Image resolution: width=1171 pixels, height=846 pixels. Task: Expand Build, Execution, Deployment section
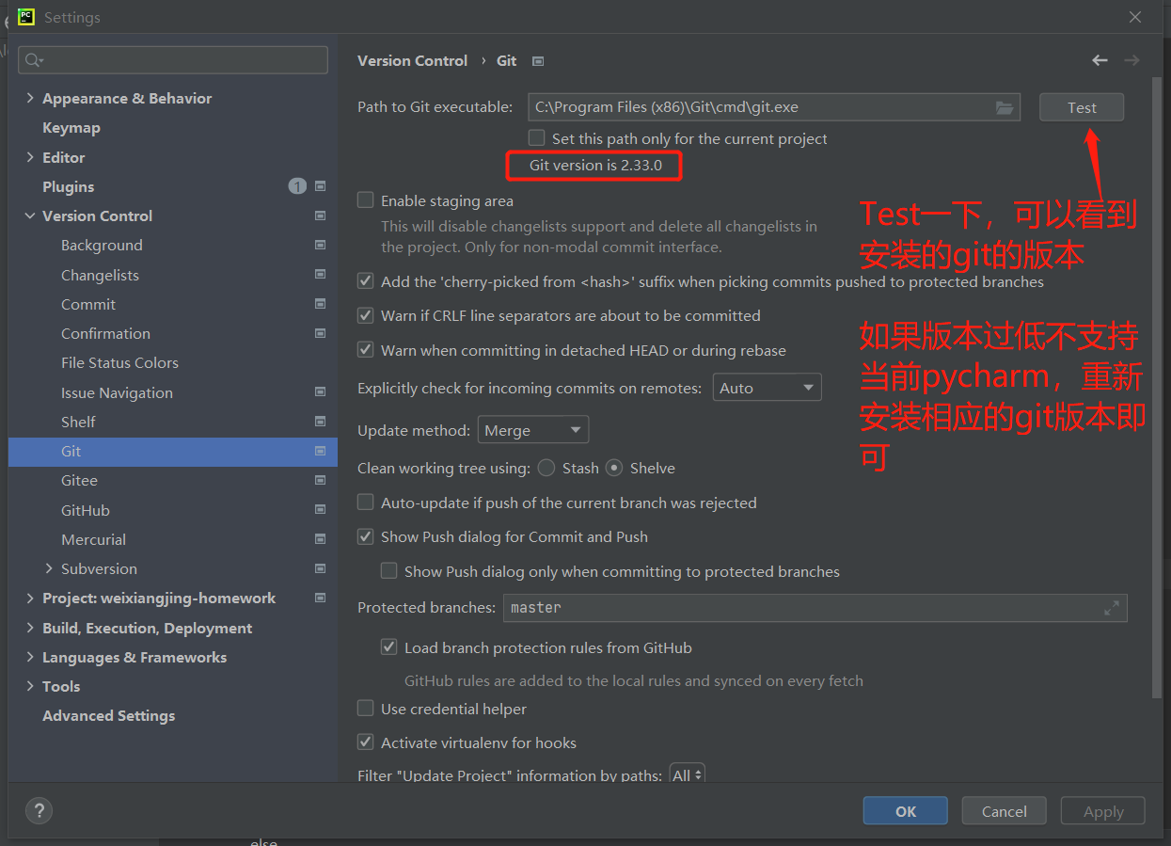click(30, 628)
